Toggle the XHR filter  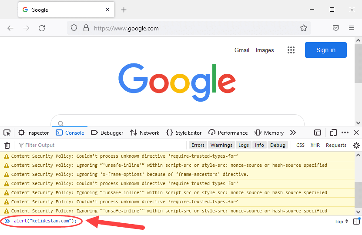point(315,145)
